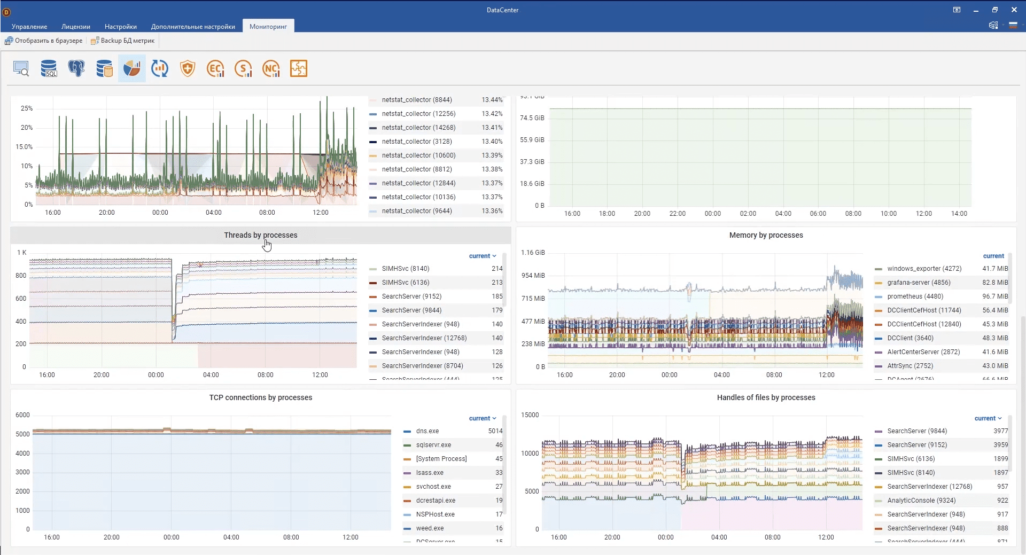Image resolution: width=1026 pixels, height=555 pixels.
Task: Click value '13.44%' for netstat_collector (8844)
Action: click(492, 100)
